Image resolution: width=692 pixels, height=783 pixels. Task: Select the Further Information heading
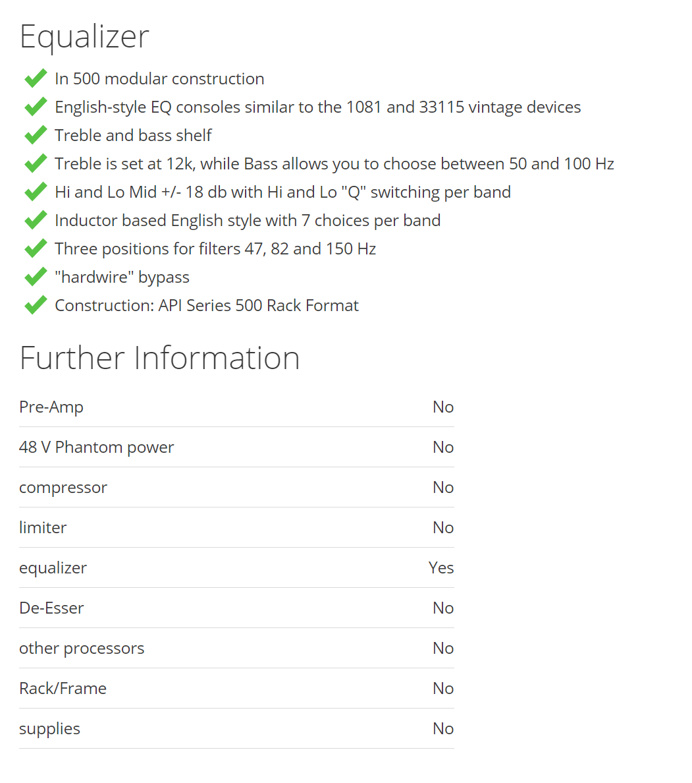[159, 358]
